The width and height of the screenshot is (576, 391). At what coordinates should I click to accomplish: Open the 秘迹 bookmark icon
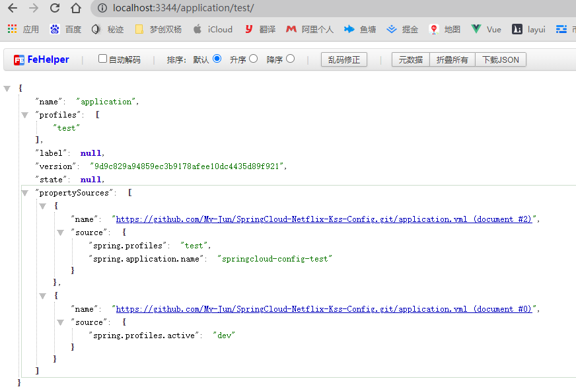point(96,29)
